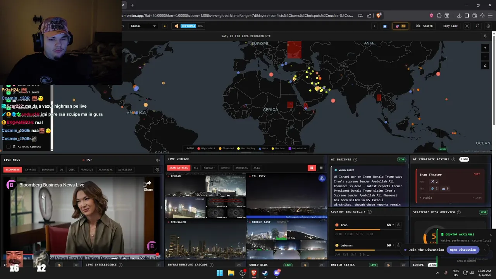
Task: Share the Lebanon instability score
Action: (398, 245)
